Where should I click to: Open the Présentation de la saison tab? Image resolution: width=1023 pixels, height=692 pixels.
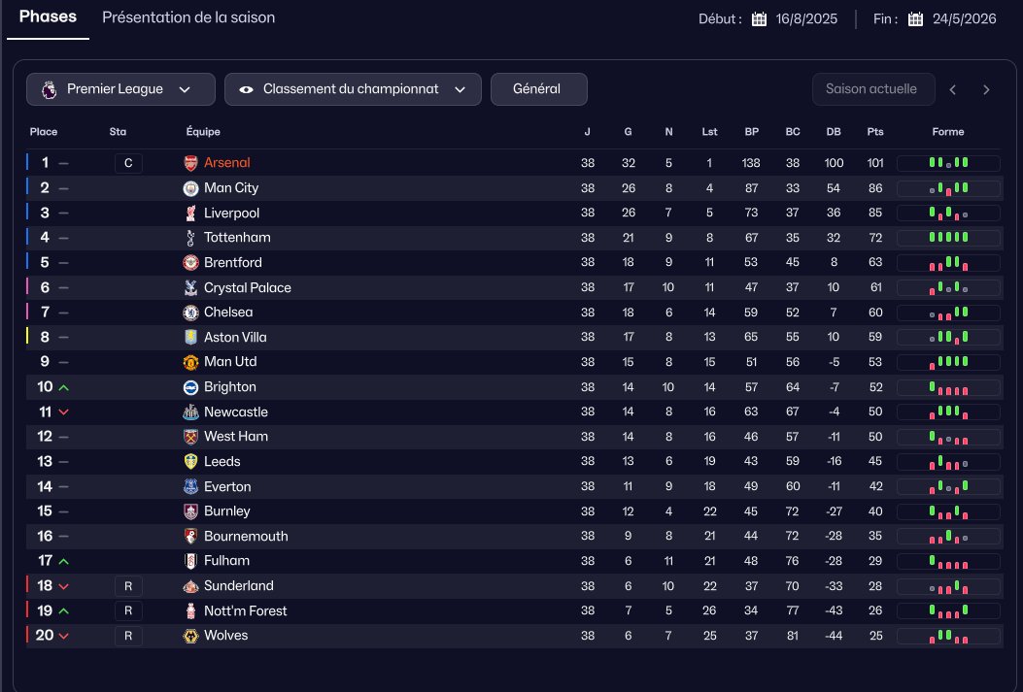(188, 17)
